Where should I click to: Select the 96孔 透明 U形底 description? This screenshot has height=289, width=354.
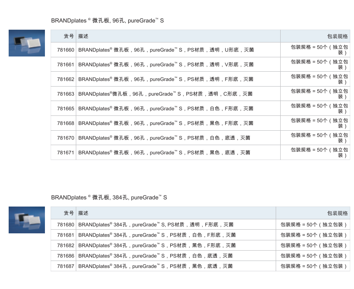(166, 50)
